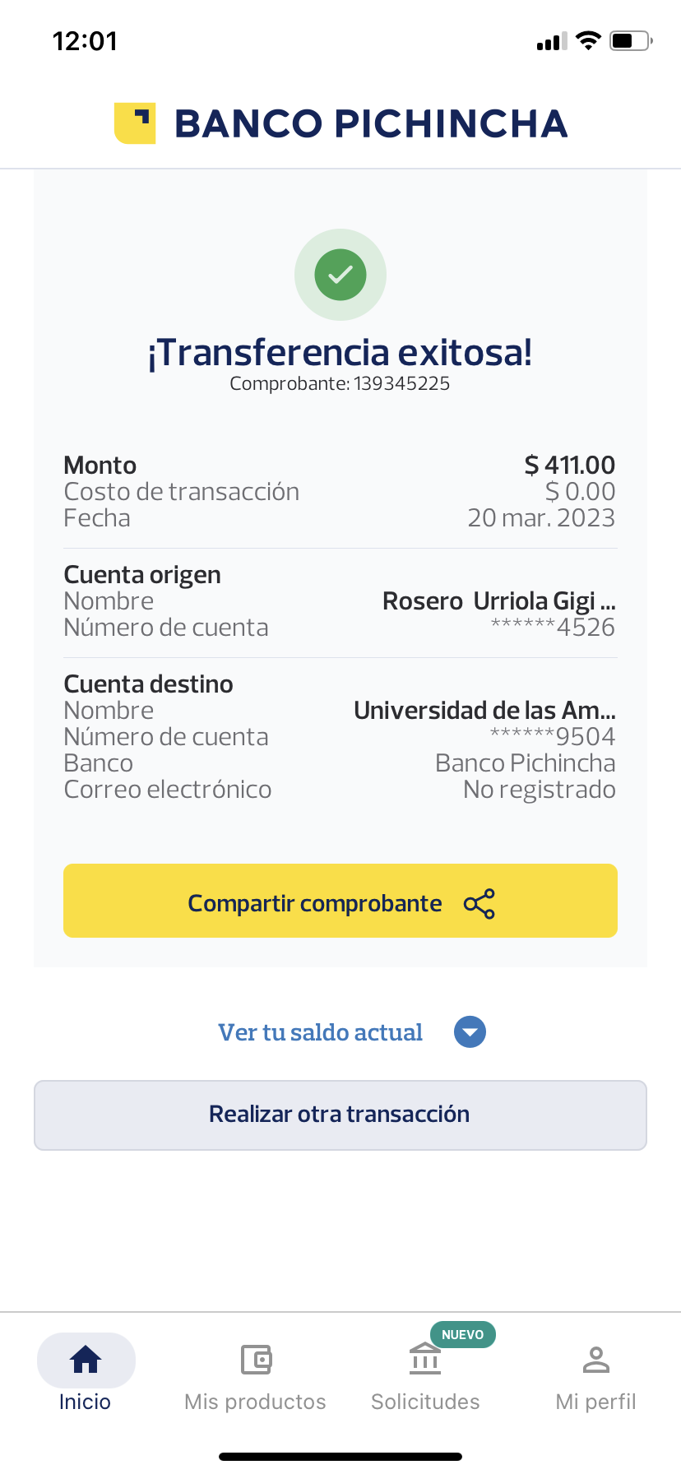Viewport: 681px width, 1474px height.
Task: Tap the battery indicator in the status bar
Action: [630, 41]
